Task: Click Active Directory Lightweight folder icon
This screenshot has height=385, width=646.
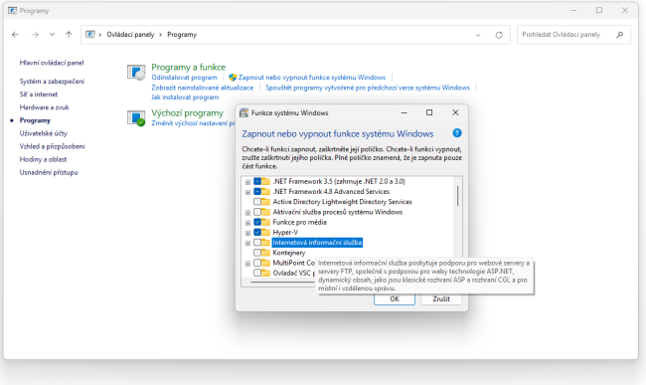Action: click(265, 202)
